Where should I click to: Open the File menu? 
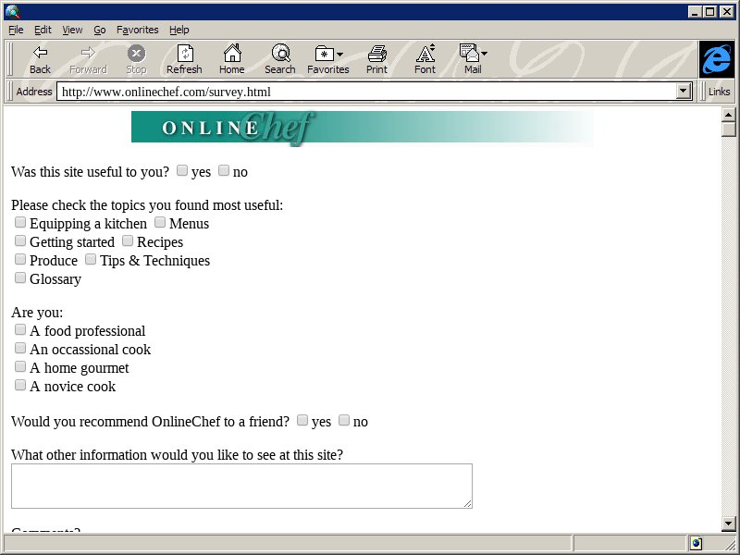(x=16, y=30)
